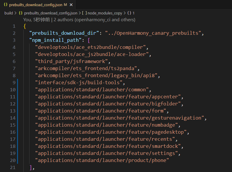Click the "npm_install_path" key
The height and width of the screenshot is (172, 232).
pos(55,40)
